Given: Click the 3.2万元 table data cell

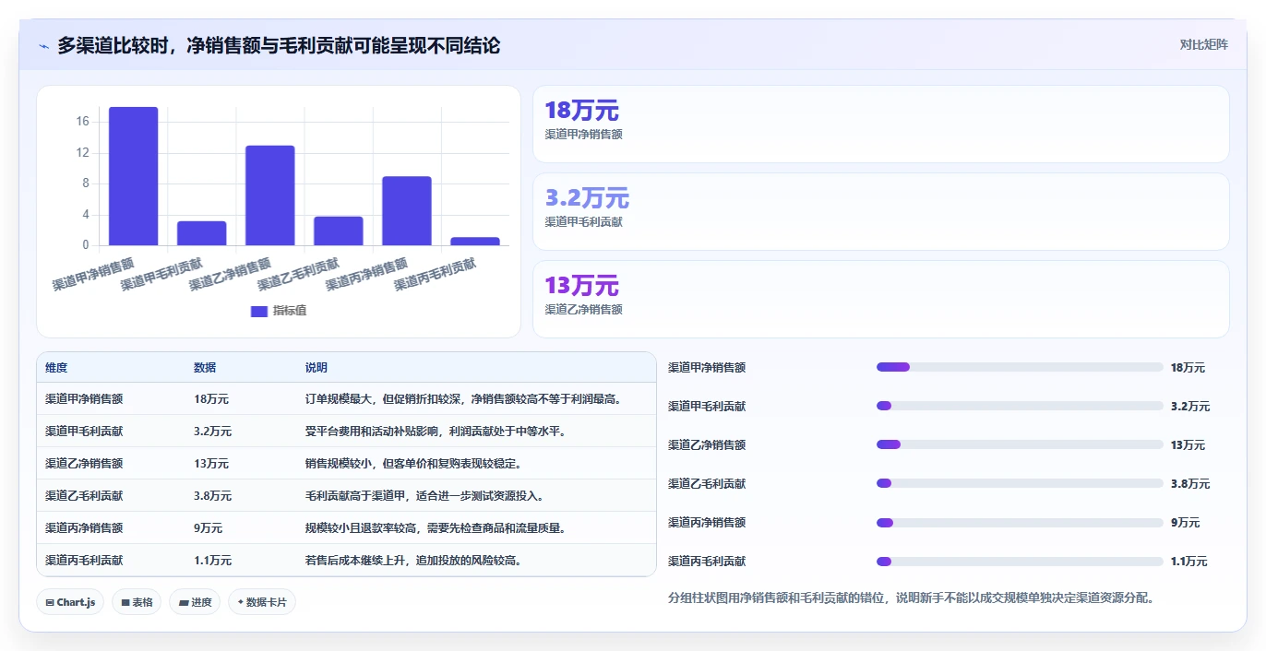Looking at the screenshot, I should pyautogui.click(x=213, y=432).
